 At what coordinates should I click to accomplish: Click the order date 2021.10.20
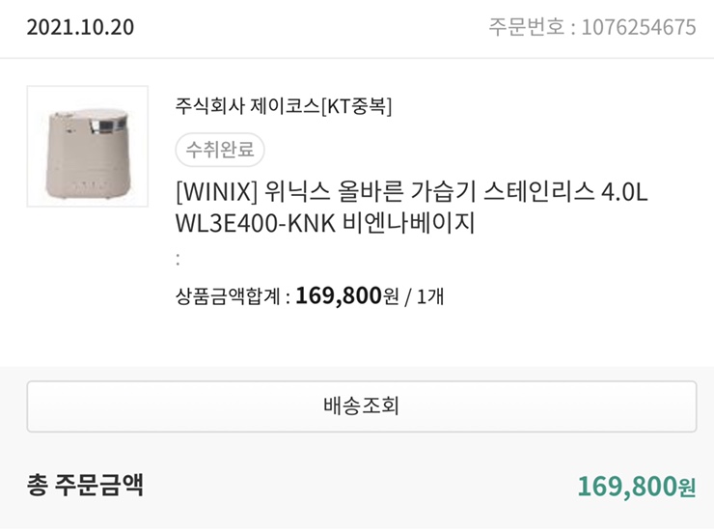click(x=80, y=27)
